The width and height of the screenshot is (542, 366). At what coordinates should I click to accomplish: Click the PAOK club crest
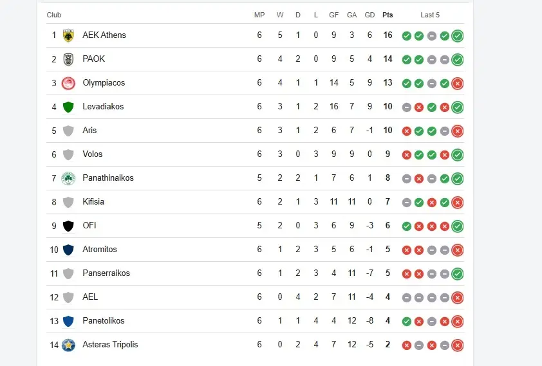[68, 59]
